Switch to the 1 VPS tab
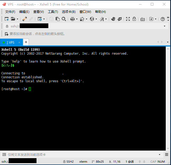171x165 pixels. pos(11,42)
